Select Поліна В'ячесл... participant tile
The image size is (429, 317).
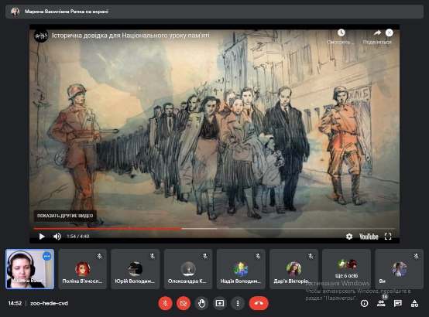pos(82,269)
